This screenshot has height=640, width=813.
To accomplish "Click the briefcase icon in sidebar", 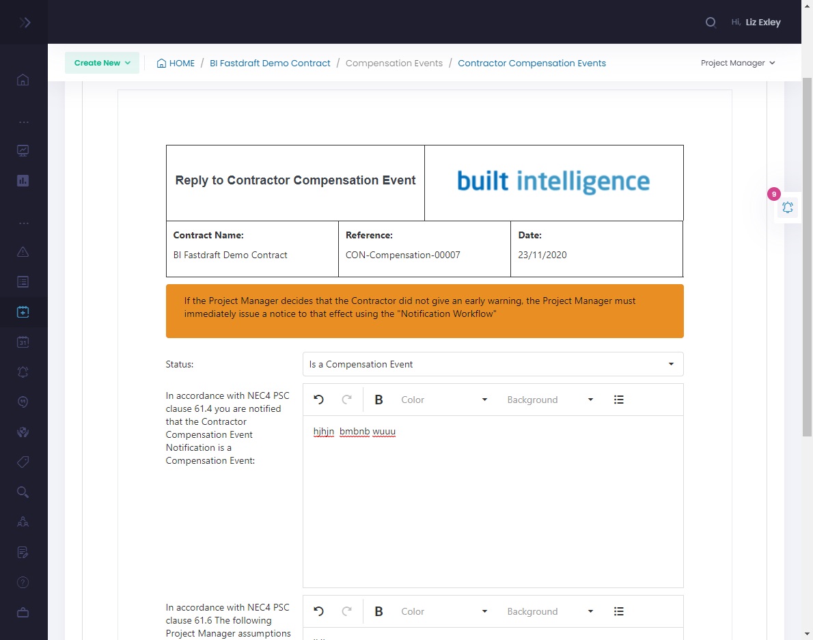I will click(x=23, y=613).
